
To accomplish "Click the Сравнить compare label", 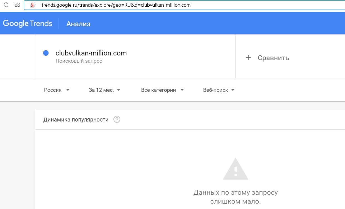I will [x=273, y=58].
